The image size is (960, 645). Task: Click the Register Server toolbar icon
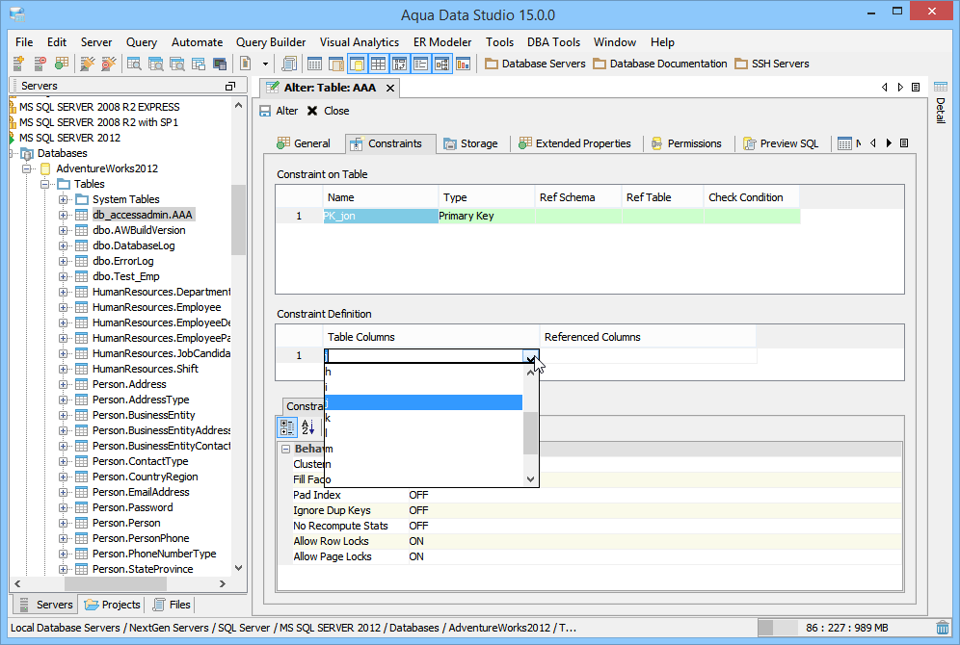click(19, 64)
